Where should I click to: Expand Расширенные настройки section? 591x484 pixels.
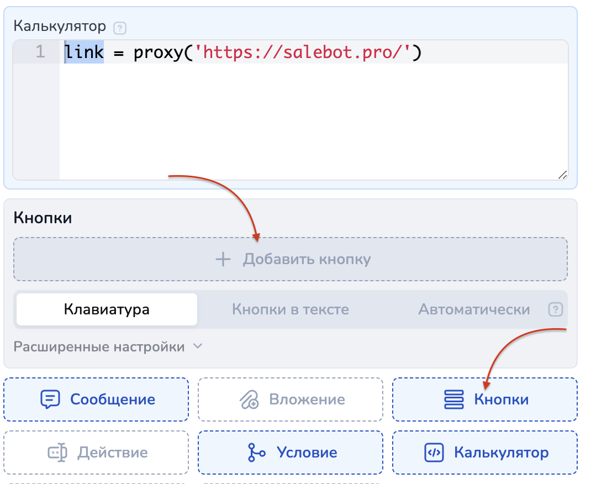(99, 347)
